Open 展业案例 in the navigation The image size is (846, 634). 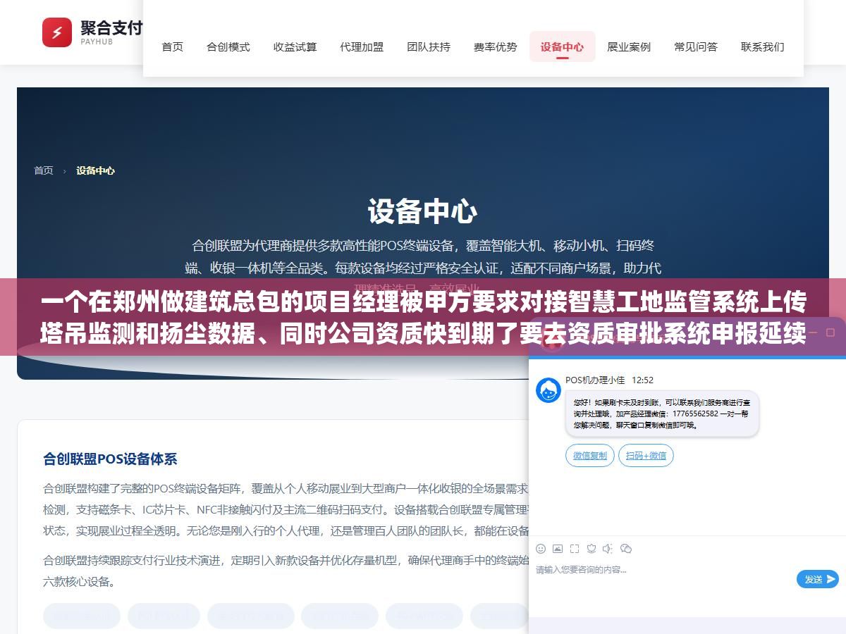[x=629, y=47]
